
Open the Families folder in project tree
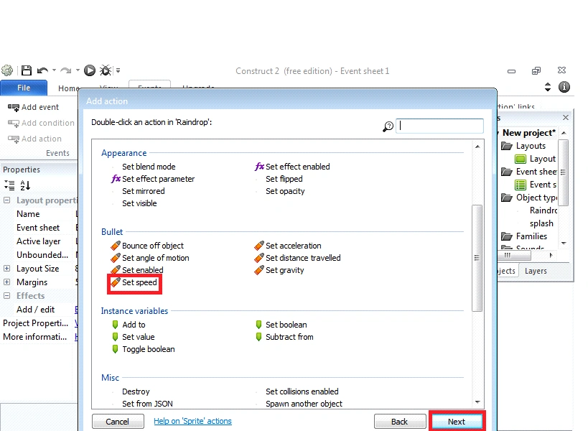click(x=524, y=236)
